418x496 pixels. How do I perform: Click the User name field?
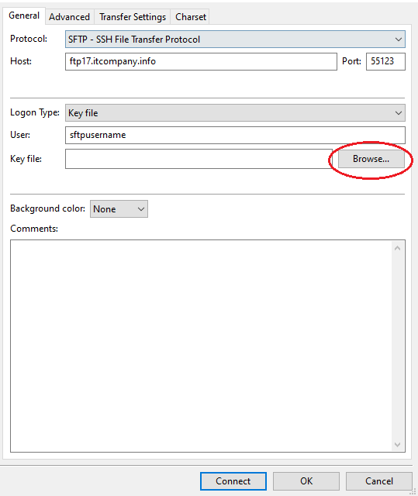click(235, 135)
